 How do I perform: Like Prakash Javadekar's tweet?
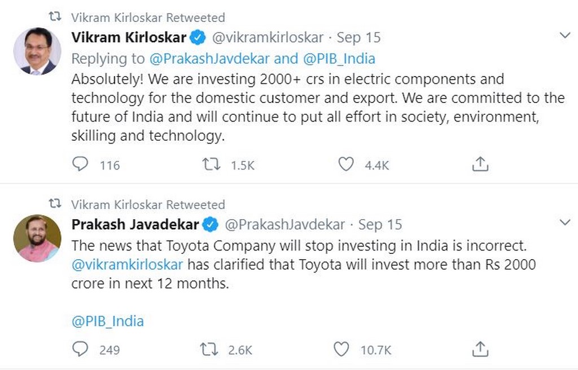(341, 349)
